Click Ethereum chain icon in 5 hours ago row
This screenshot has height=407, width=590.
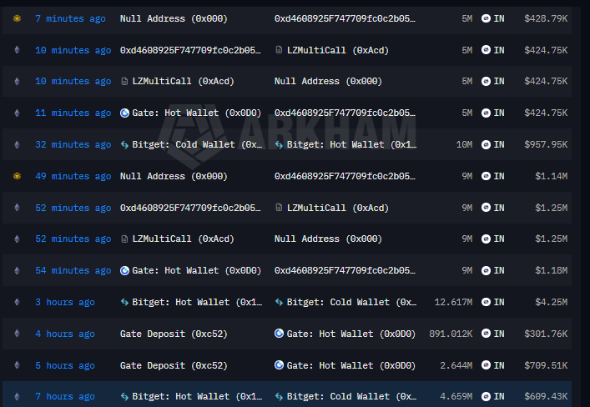point(17,365)
